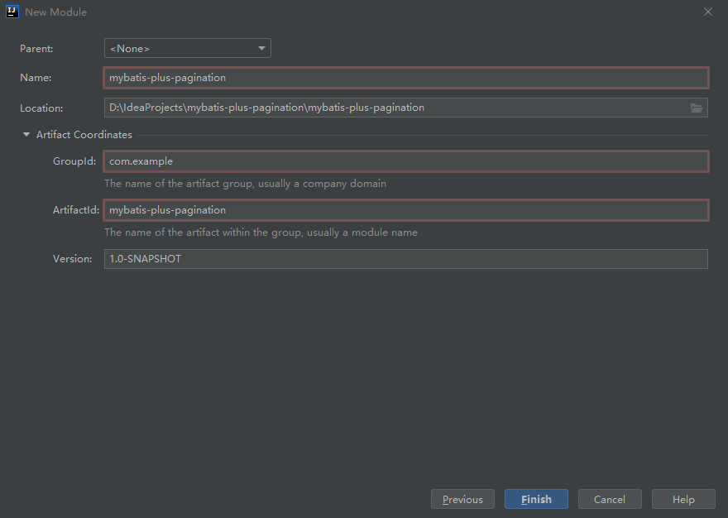
Task: Click the ArtifactId text field
Action: [x=406, y=210]
